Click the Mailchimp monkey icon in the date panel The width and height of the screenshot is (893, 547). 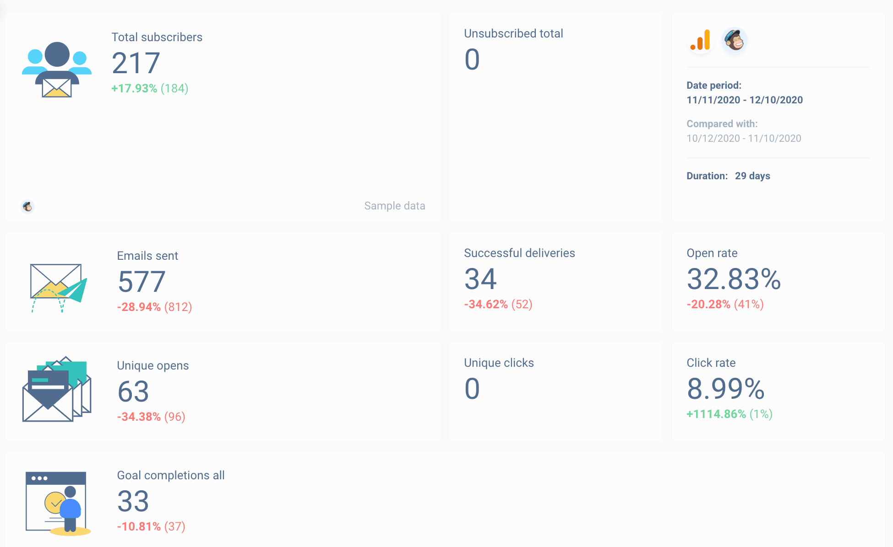[x=735, y=41]
